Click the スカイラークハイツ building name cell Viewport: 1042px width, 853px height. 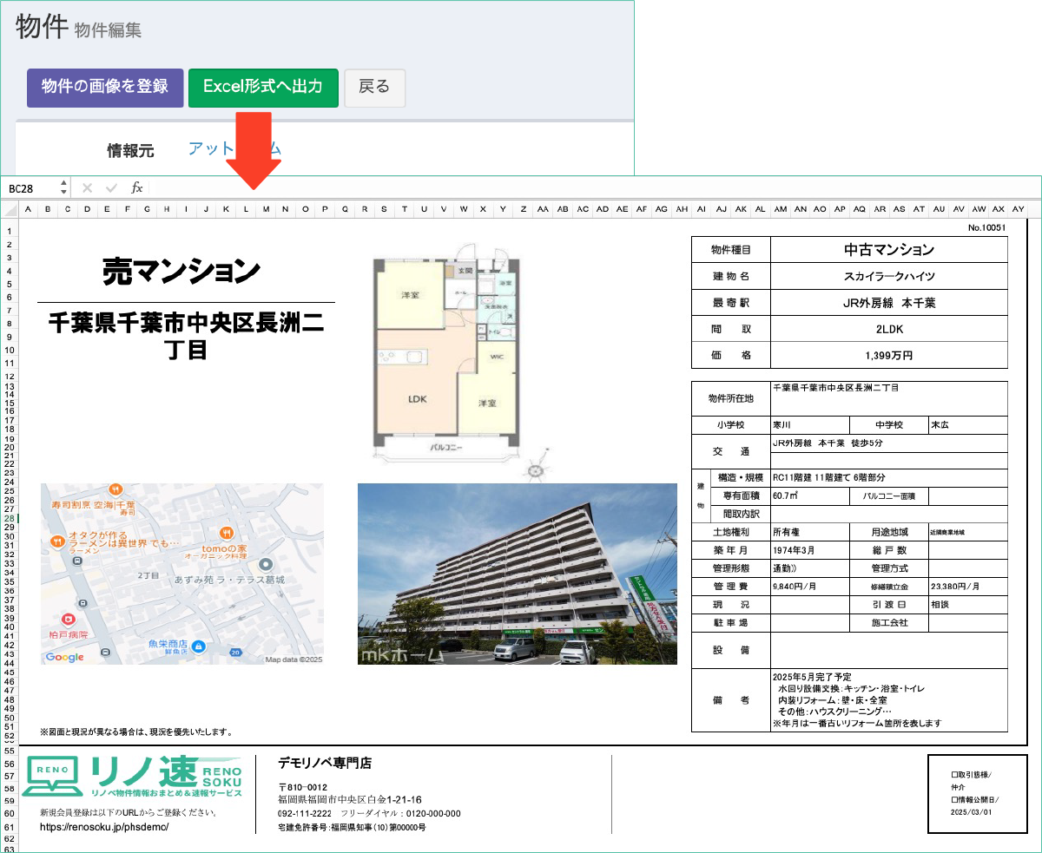889,277
